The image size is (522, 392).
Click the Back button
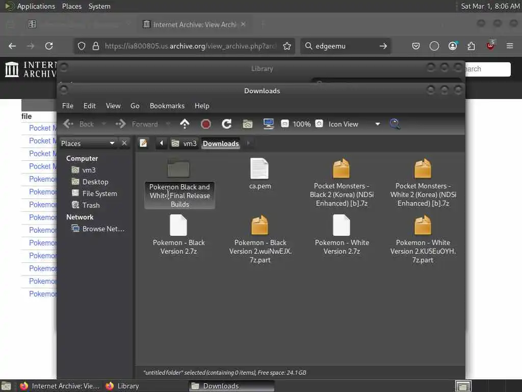pos(79,124)
